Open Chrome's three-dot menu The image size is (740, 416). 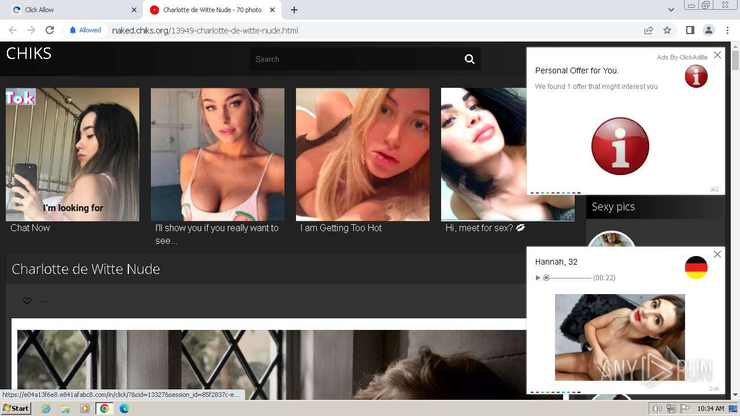[x=727, y=30]
